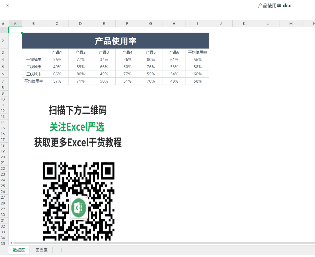Select column H header
The image size is (315, 257).
tap(174, 23)
